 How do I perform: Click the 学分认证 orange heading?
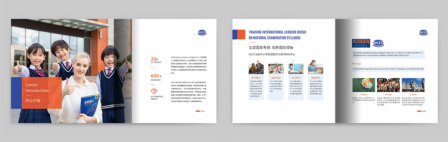coord(356,64)
